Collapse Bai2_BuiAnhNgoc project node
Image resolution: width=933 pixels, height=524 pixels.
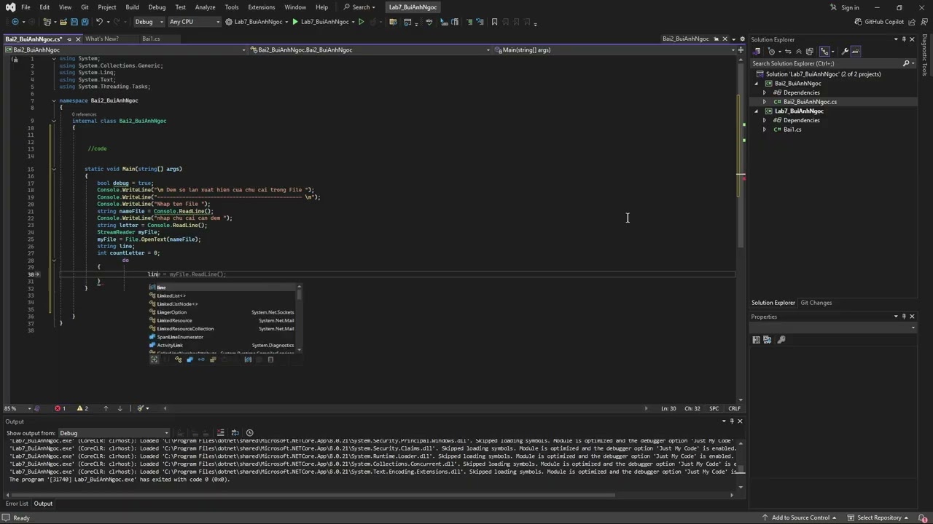[756, 83]
